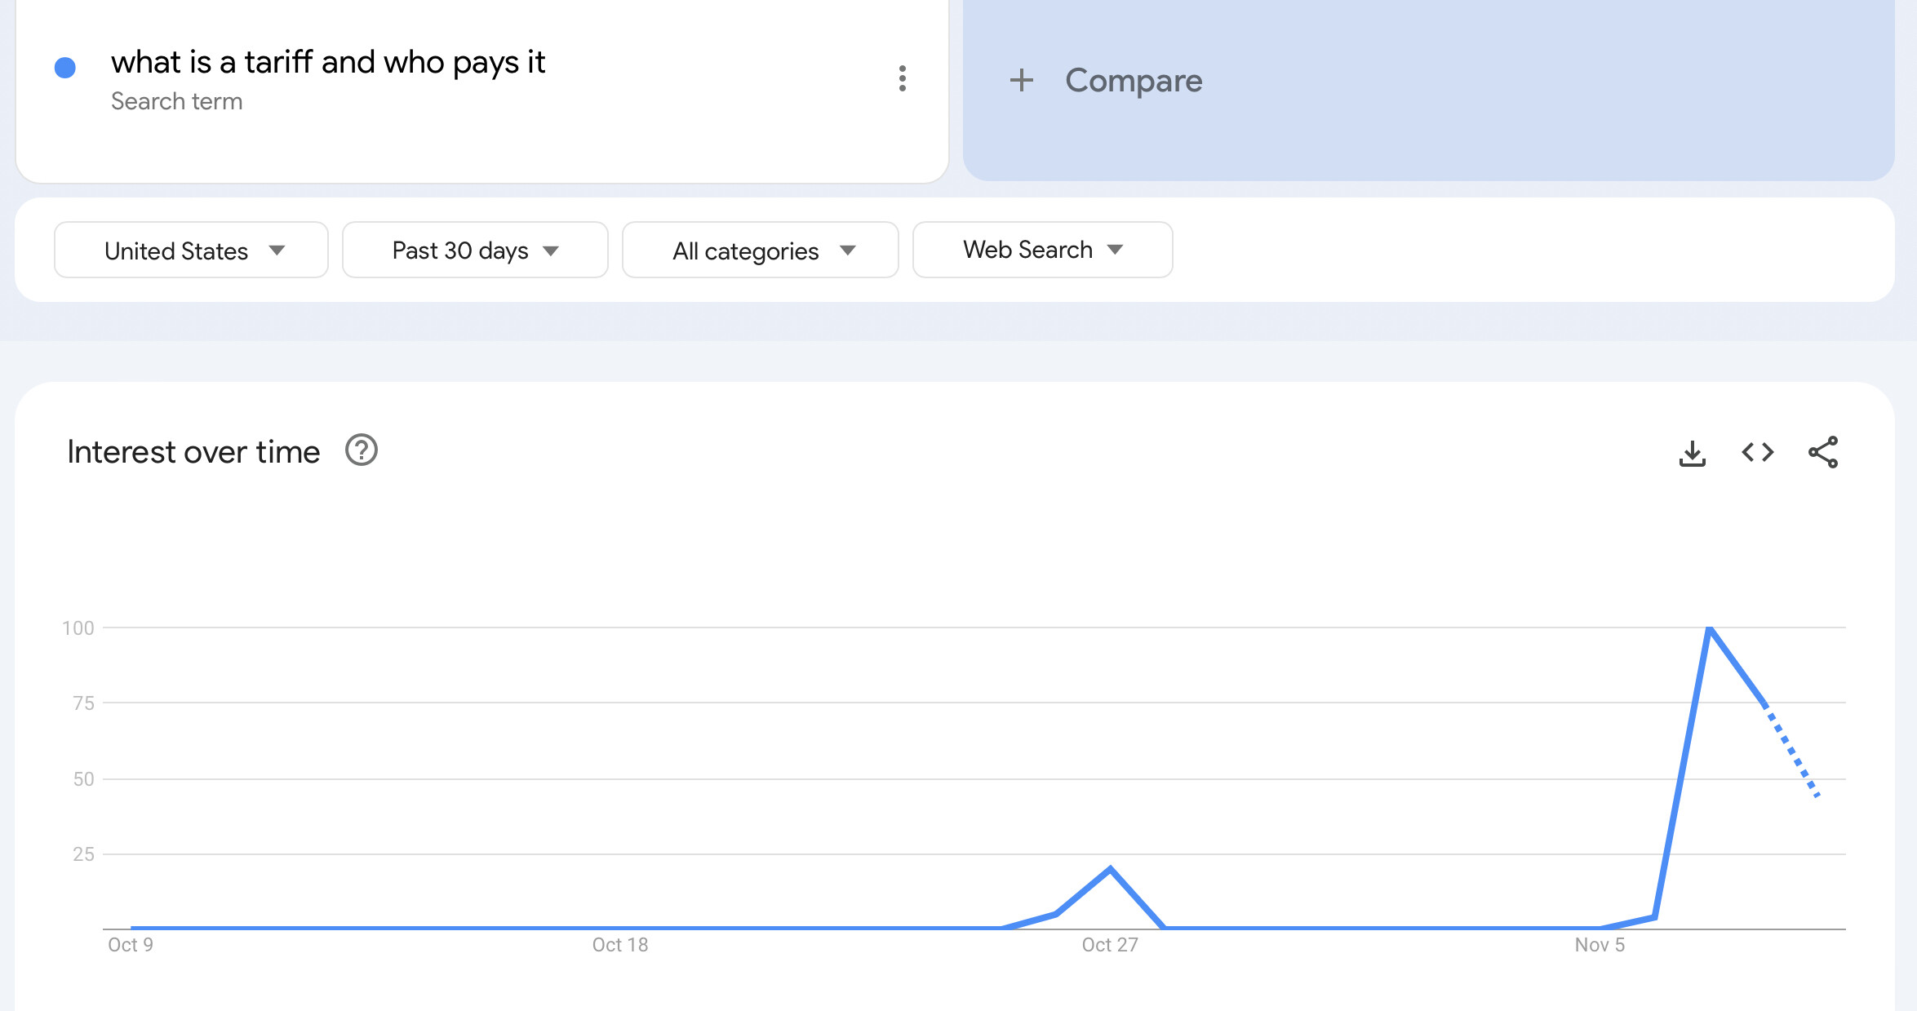Click the blue dot next to the search term
The width and height of the screenshot is (1917, 1011).
coord(65,67)
